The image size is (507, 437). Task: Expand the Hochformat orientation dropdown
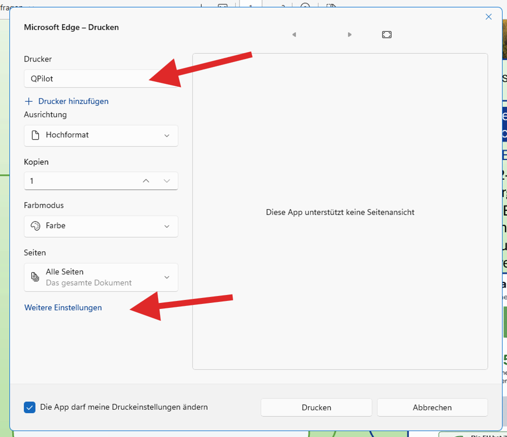(x=101, y=136)
